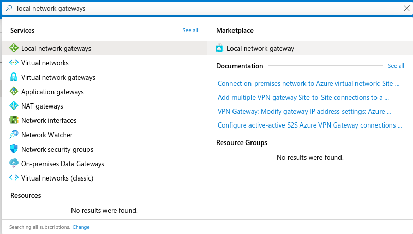The width and height of the screenshot is (413, 234).
Task: Click the On-premises Data Gateways cloud icon
Action: click(14, 164)
